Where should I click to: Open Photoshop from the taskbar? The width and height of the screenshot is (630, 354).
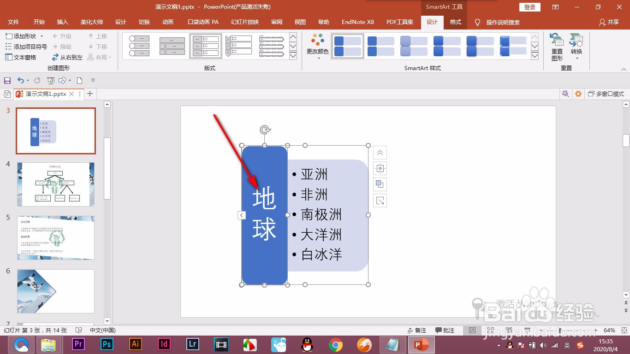pos(107,344)
